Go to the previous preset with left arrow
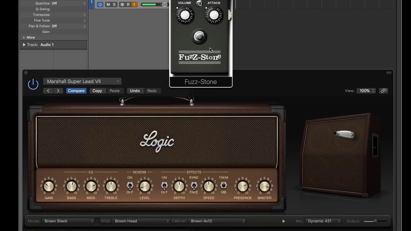 tap(48, 91)
